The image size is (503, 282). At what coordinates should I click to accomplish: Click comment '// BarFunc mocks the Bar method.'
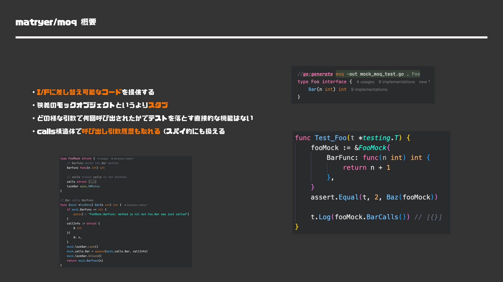pos(93,163)
